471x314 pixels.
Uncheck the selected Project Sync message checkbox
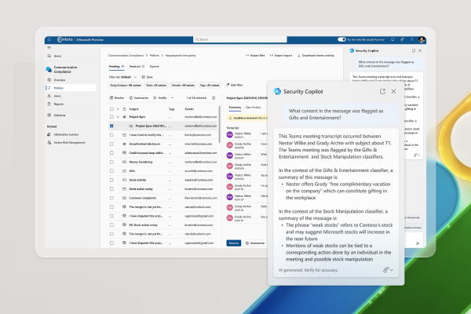pos(112,125)
